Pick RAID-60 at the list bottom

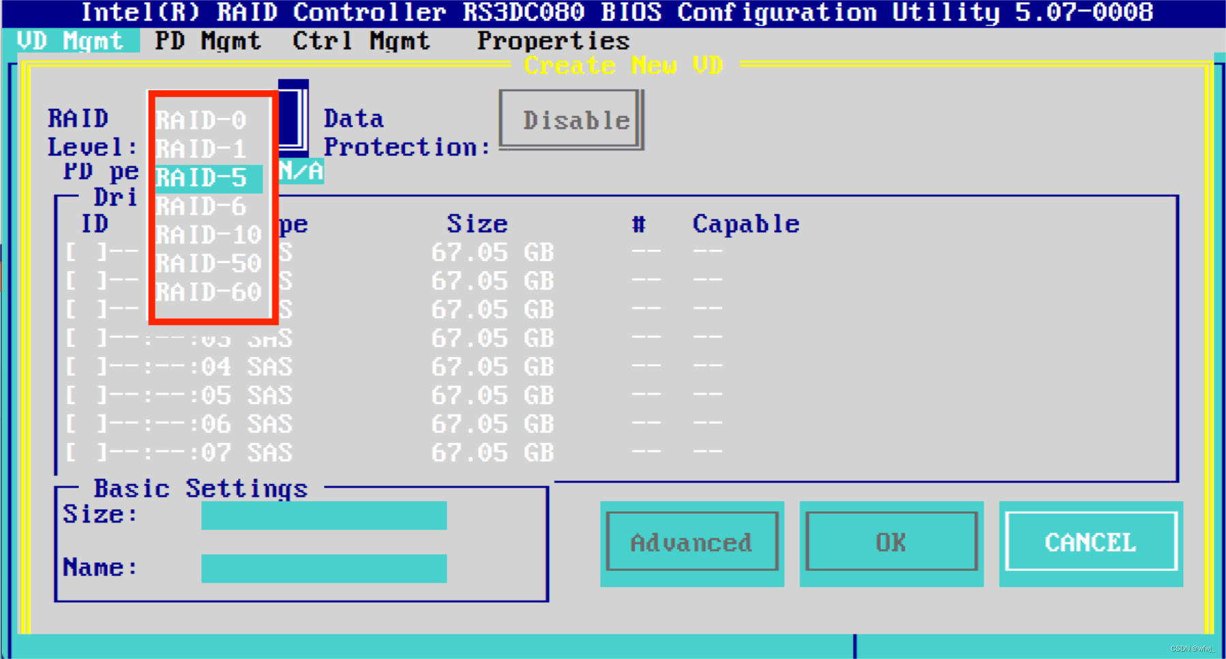209,292
